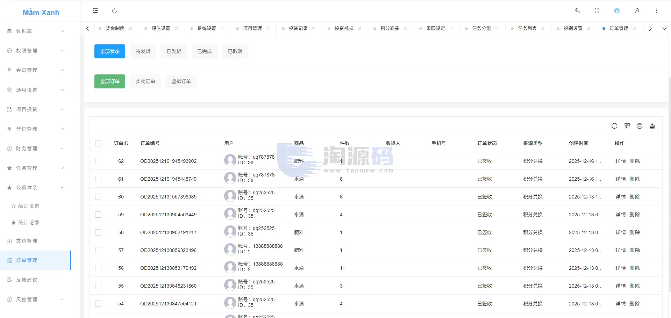Screen dimensions: 671x318
Task: Expand the 财务管理 sidebar menu
Action: coord(35,149)
